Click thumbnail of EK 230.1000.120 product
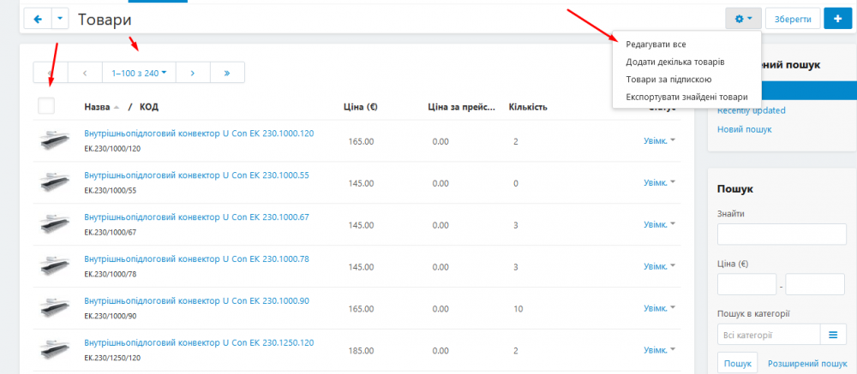 tap(54, 139)
